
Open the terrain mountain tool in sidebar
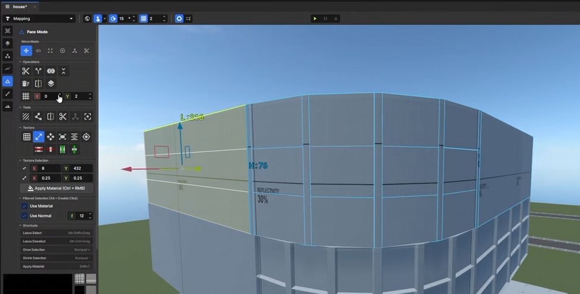pos(7,107)
